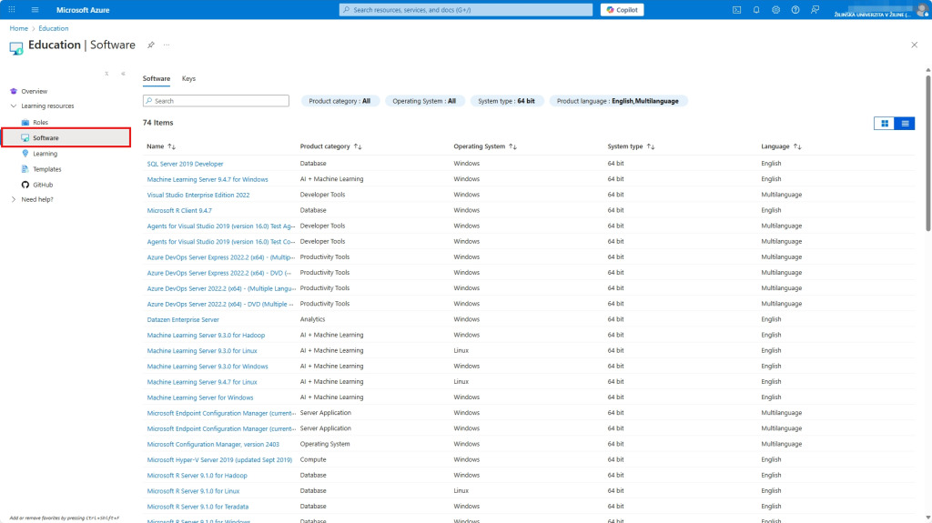Open the Azure portal hamburger menu

click(x=35, y=10)
